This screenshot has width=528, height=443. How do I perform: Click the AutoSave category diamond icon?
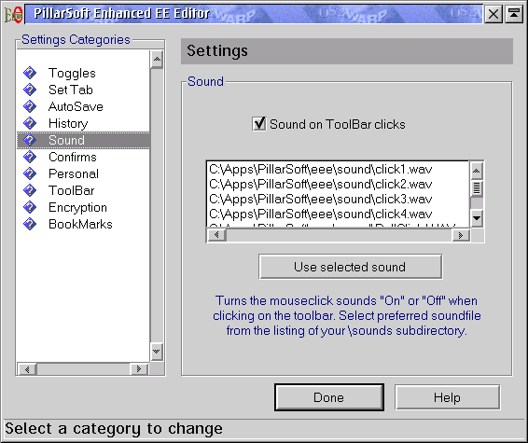(x=30, y=106)
